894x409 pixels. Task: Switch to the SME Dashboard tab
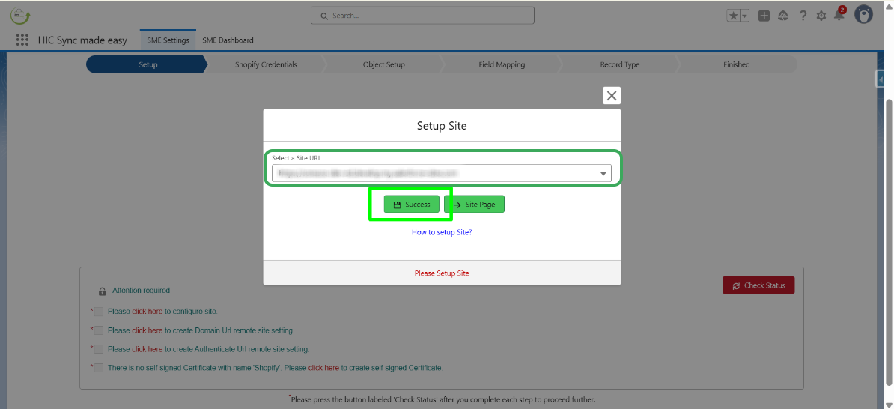[x=228, y=40]
